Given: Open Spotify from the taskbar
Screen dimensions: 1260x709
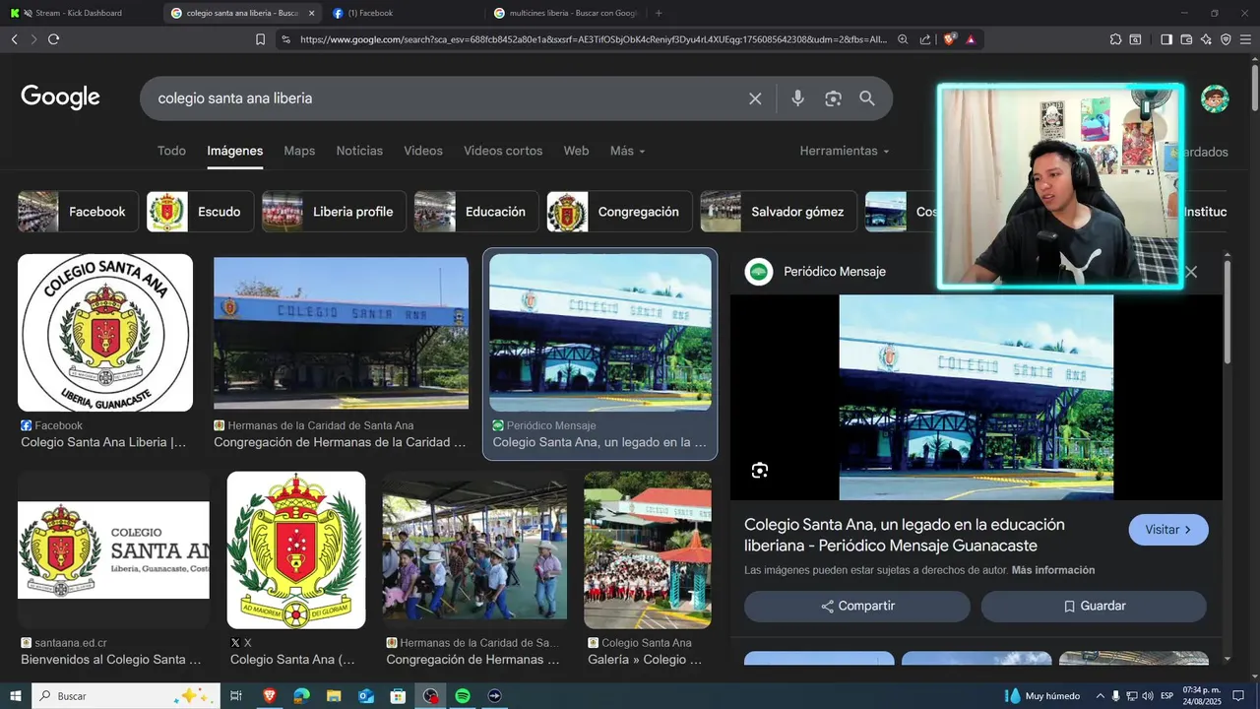Looking at the screenshot, I should [x=463, y=696].
